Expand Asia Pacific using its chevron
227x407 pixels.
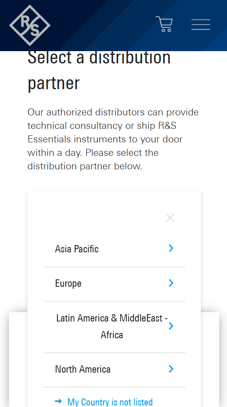[x=171, y=248]
